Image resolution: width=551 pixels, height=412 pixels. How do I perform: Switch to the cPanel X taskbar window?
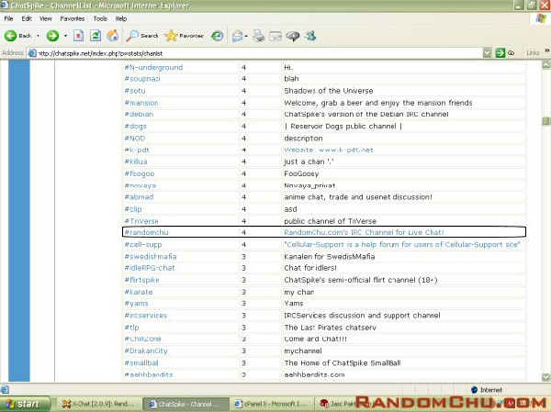[271, 405]
